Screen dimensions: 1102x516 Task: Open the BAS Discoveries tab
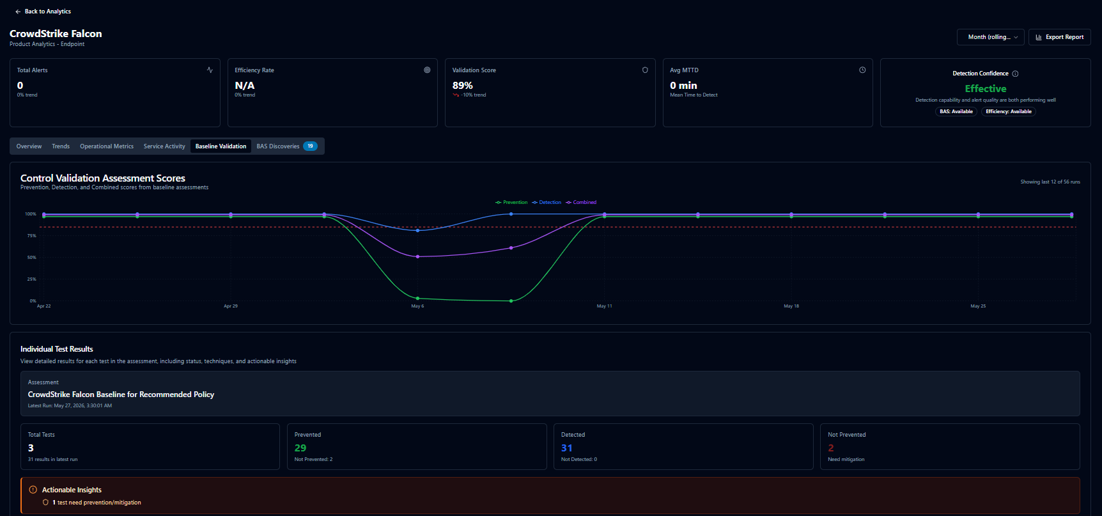pos(286,146)
